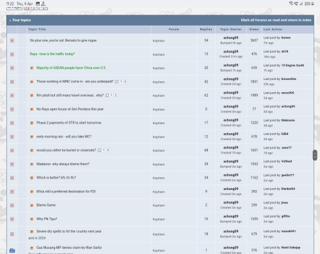Viewport: 320px width, 254px height.
Task: Jump to newest post in 'No Raya open house' topic
Action: pyautogui.click(x=32, y=109)
